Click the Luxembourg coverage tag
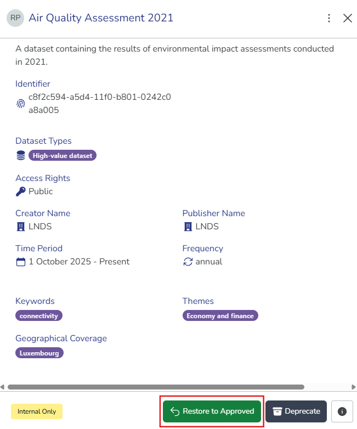357x429 pixels. (39, 353)
